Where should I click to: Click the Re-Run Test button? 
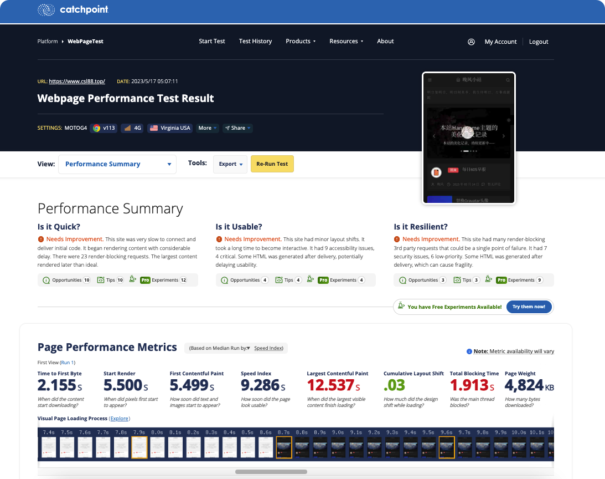tap(272, 164)
